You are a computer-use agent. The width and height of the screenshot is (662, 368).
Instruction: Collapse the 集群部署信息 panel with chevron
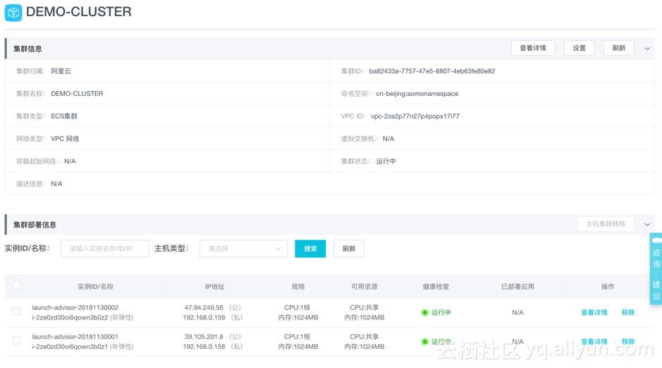(x=646, y=224)
